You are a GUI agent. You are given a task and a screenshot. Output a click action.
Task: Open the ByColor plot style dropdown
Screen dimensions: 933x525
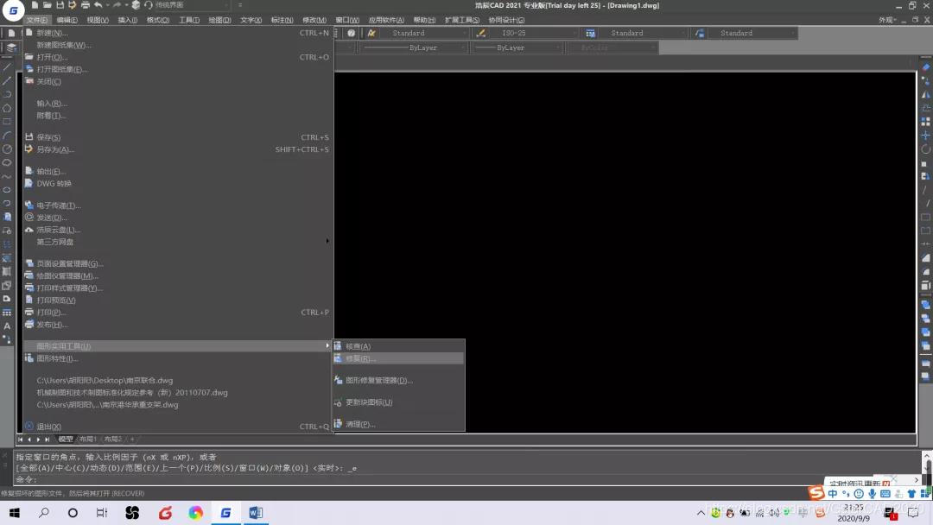612,47
